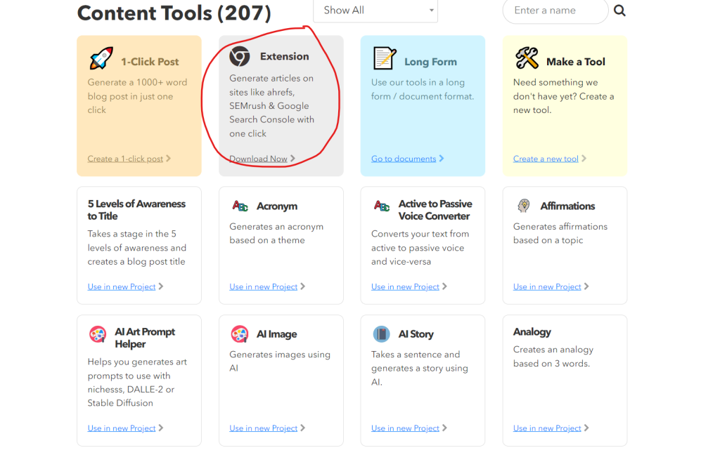Click chevron after Download Now
This screenshot has height=455, width=720.
pyautogui.click(x=293, y=158)
